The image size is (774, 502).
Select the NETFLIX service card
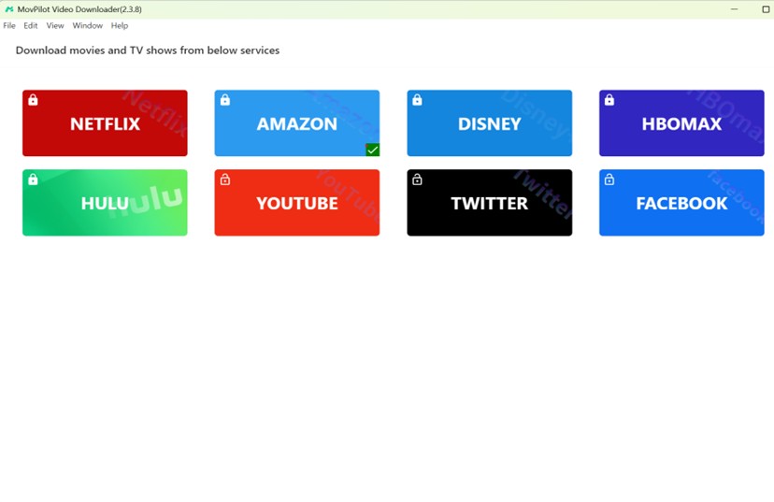coord(105,122)
